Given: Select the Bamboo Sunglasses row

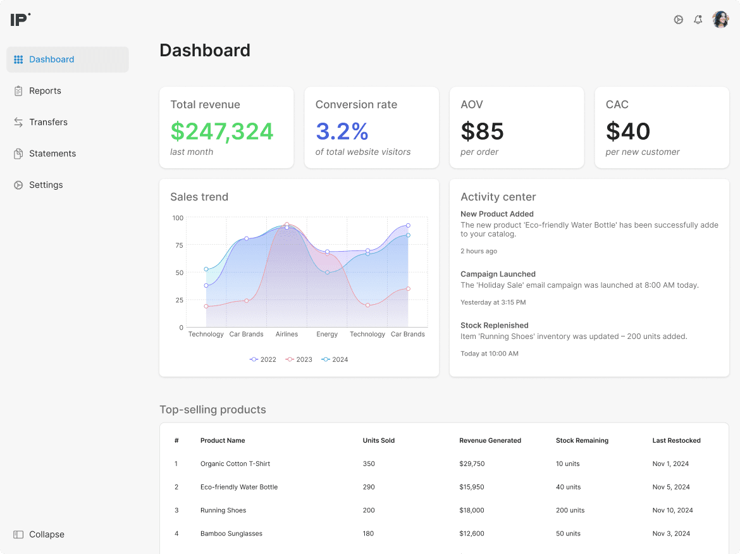Looking at the screenshot, I should click(444, 534).
